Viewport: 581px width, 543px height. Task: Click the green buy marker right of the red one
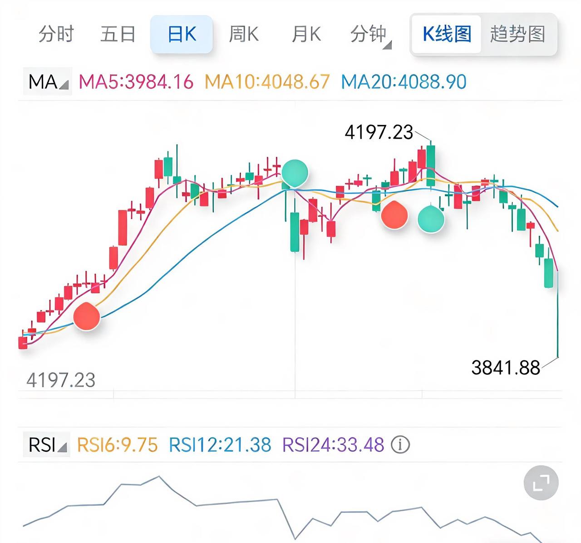click(x=431, y=219)
